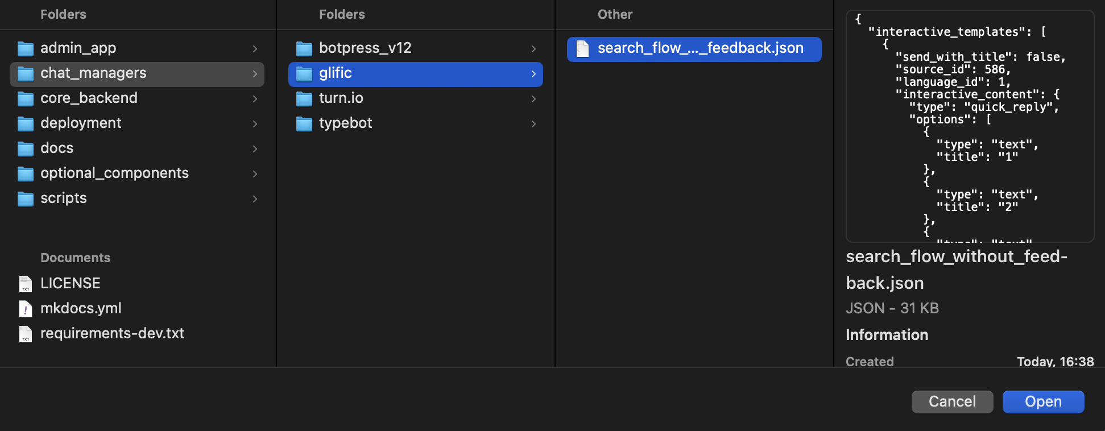Viewport: 1105px width, 431px height.
Task: Click the search_flow feedback.json file icon
Action: click(x=582, y=49)
